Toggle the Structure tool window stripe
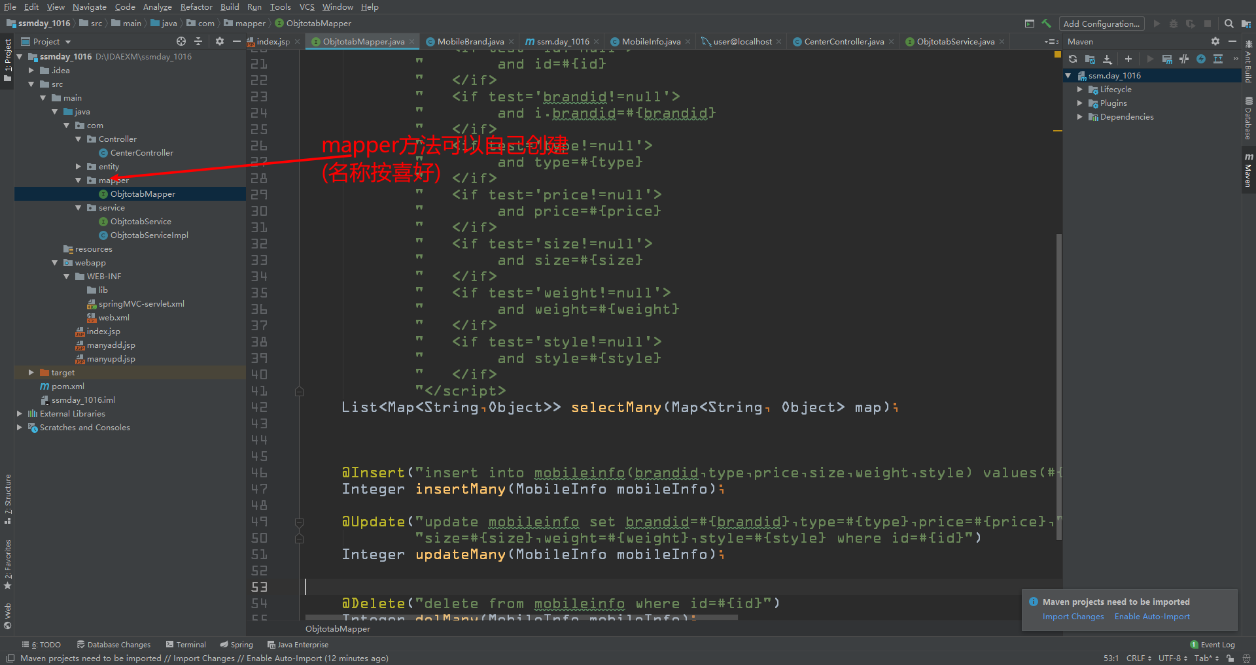 point(7,500)
